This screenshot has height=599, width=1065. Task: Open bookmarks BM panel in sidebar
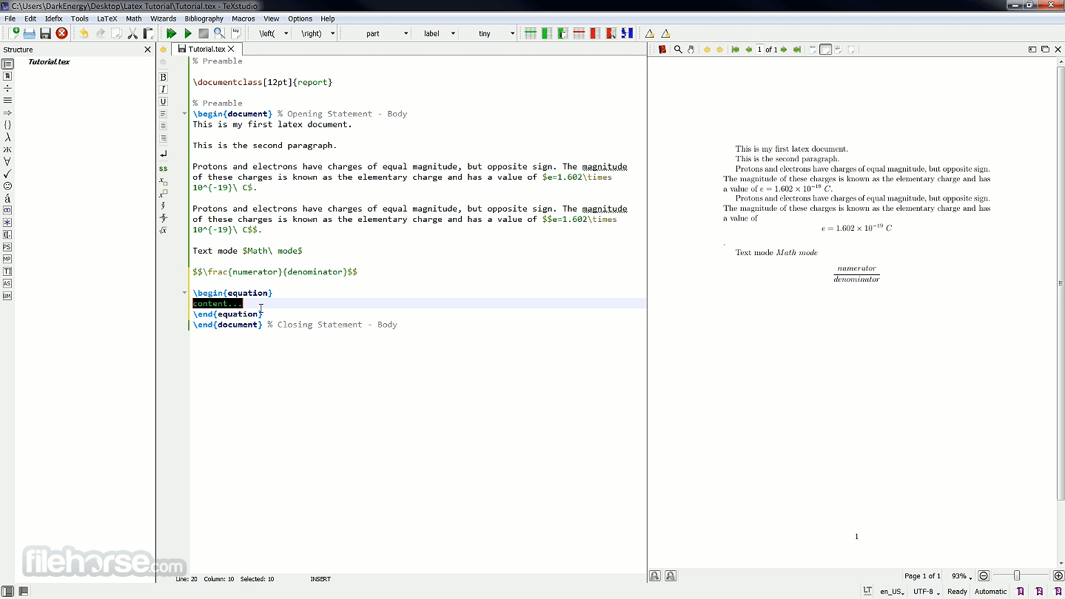7,296
